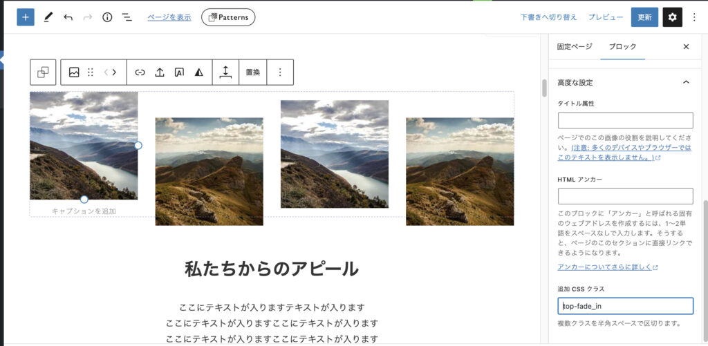
Task: Redo the undone change
Action: pos(88,17)
